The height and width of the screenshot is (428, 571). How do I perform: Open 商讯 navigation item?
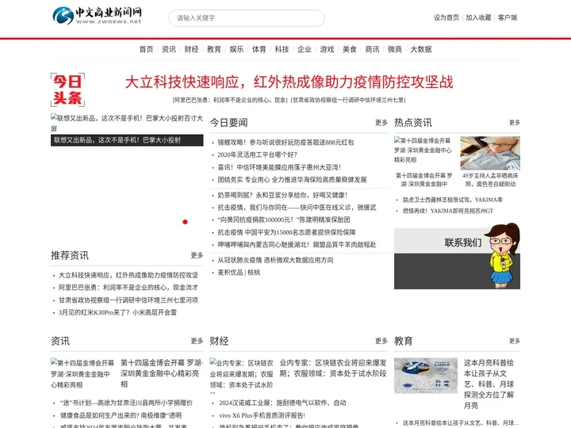tap(372, 49)
